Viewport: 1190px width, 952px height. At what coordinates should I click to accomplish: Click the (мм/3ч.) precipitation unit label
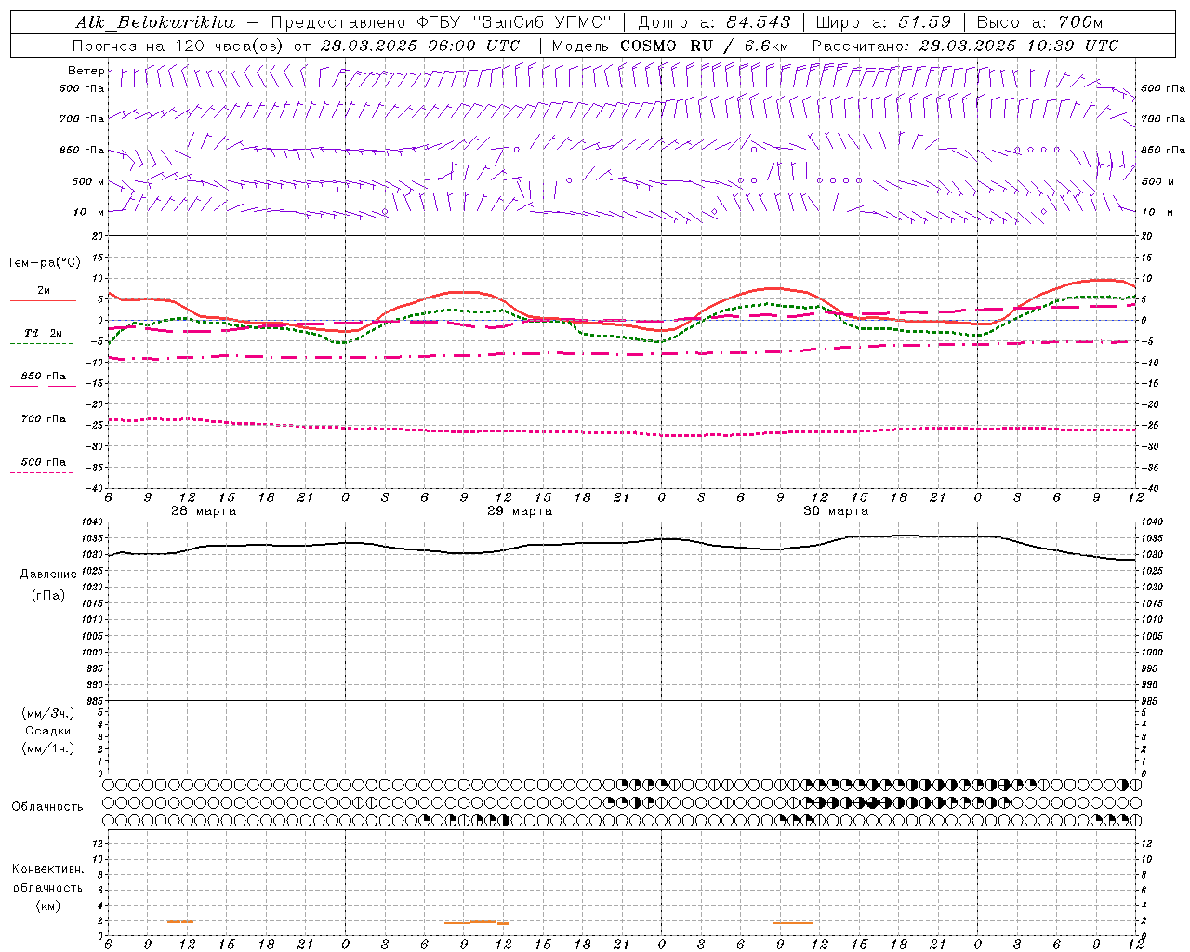[47, 713]
